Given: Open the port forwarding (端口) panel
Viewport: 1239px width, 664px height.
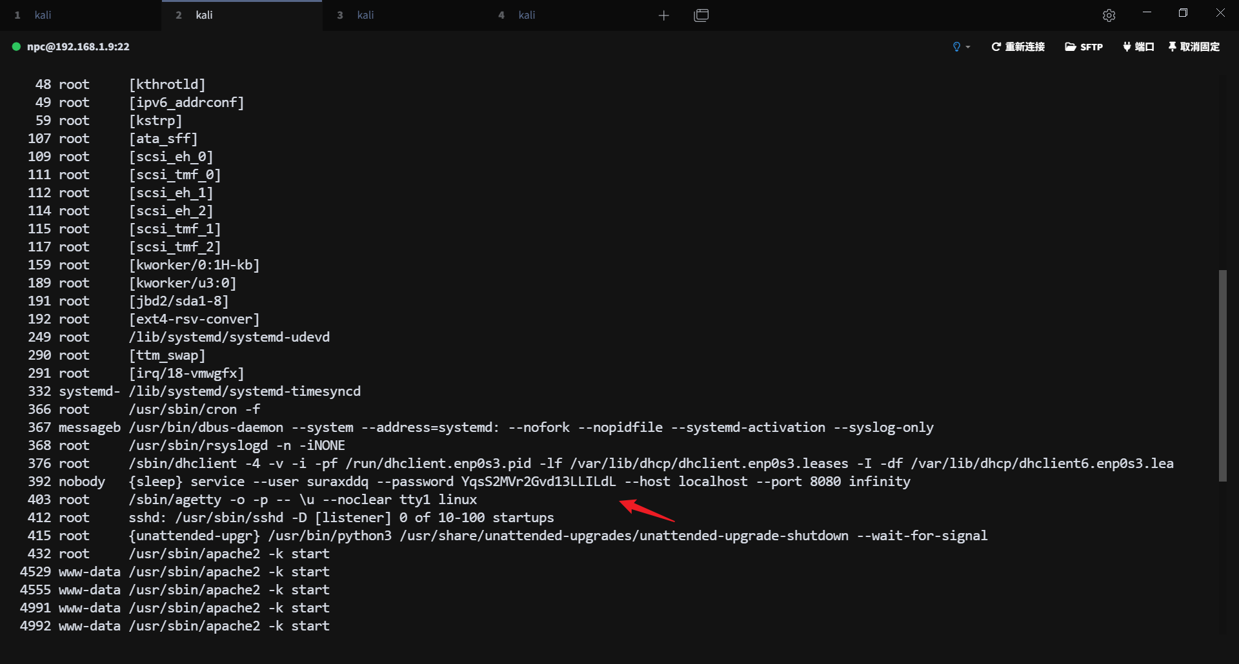Looking at the screenshot, I should click(1138, 46).
